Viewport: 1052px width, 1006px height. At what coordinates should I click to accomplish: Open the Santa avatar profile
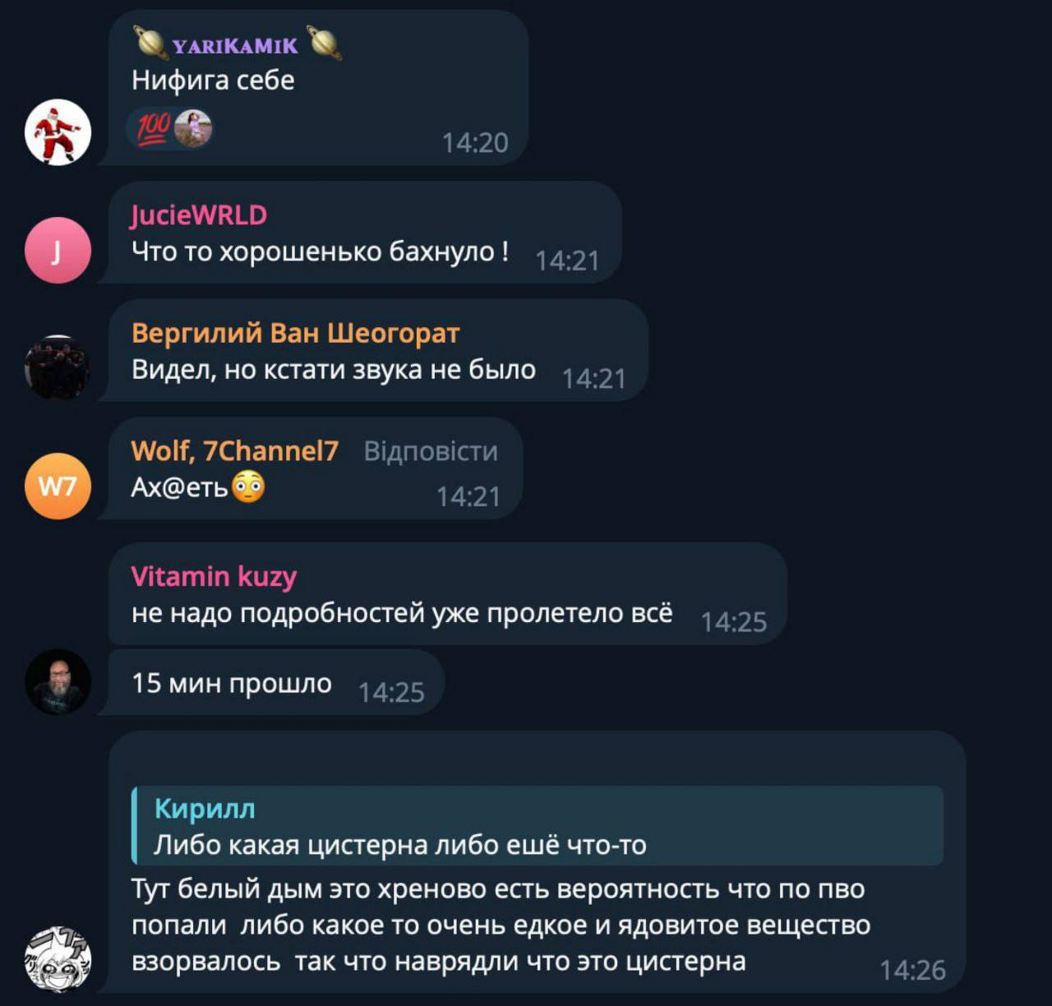[x=58, y=132]
